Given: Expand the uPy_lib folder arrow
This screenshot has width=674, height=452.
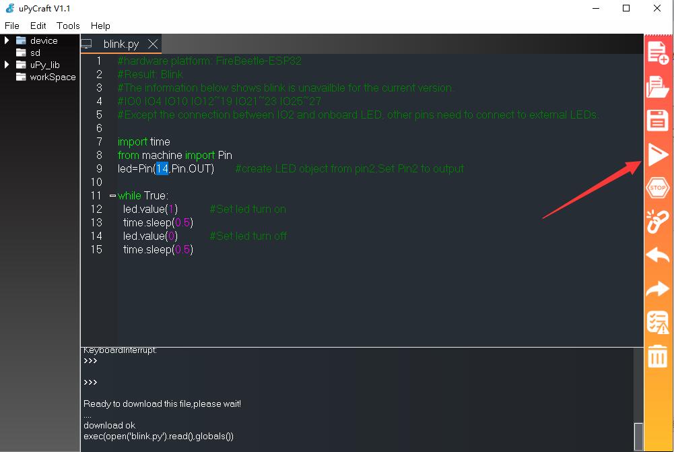Looking at the screenshot, I should (7, 65).
